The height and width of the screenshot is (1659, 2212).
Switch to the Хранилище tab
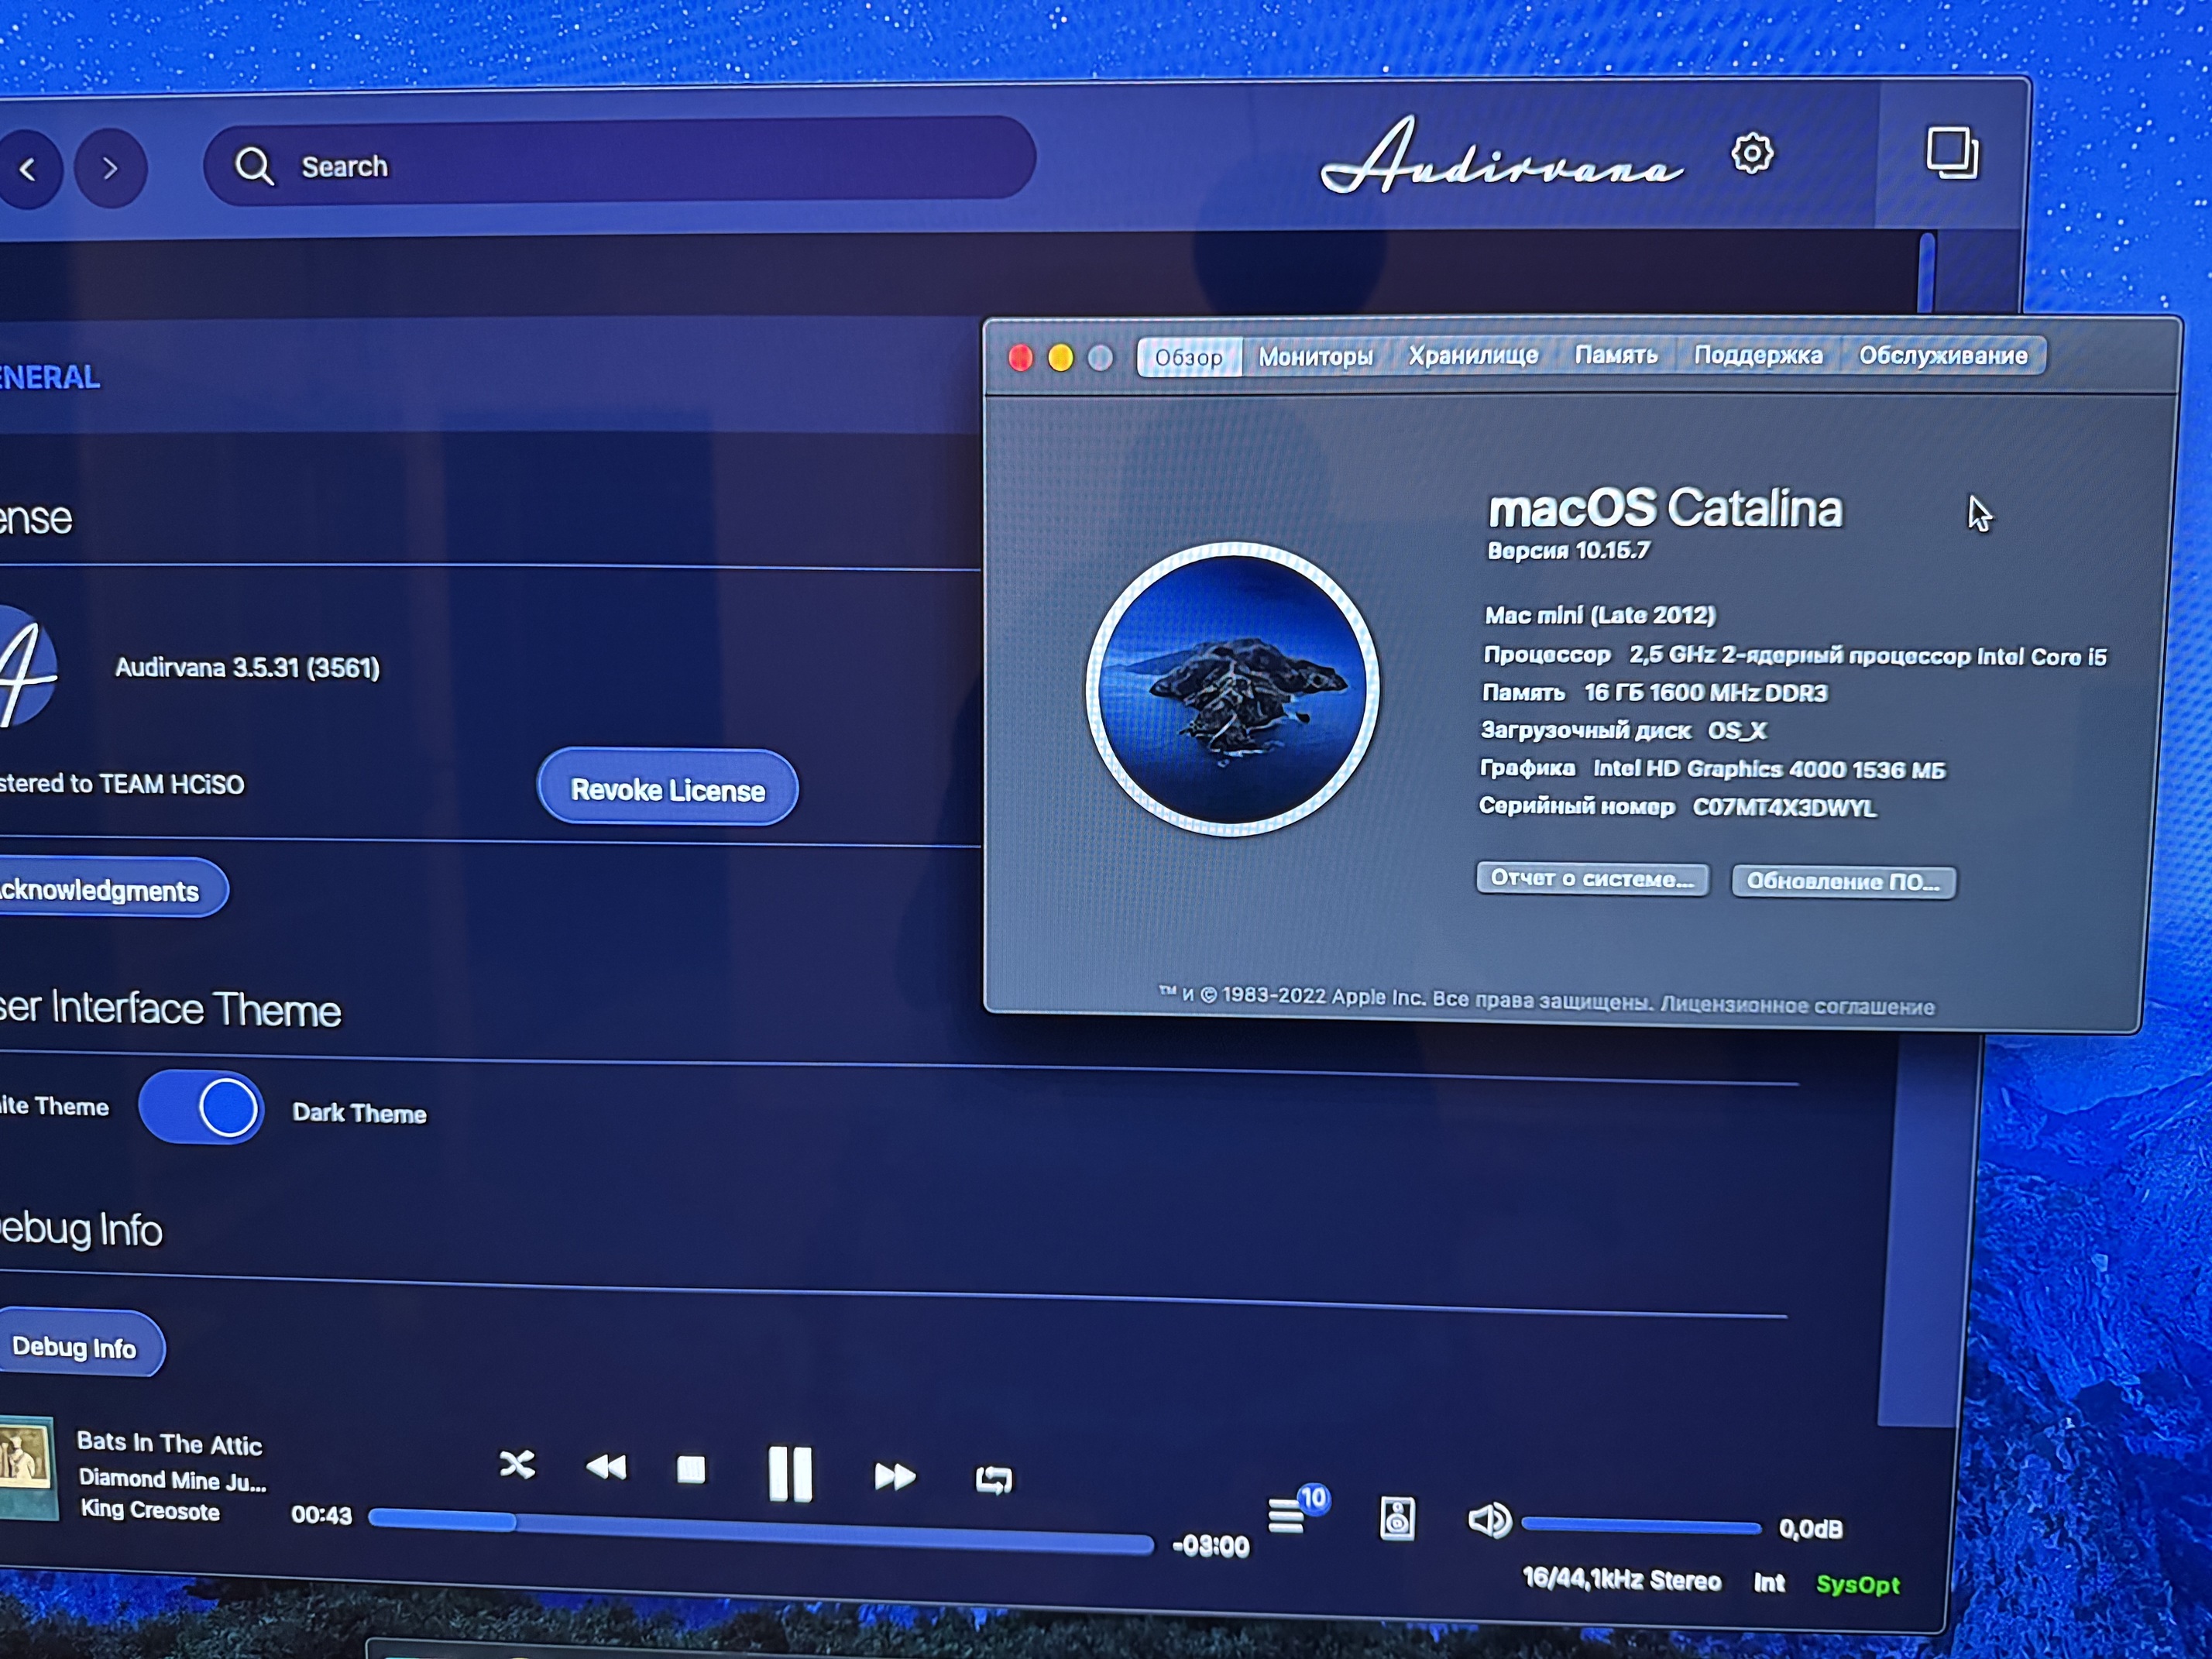tap(1473, 356)
